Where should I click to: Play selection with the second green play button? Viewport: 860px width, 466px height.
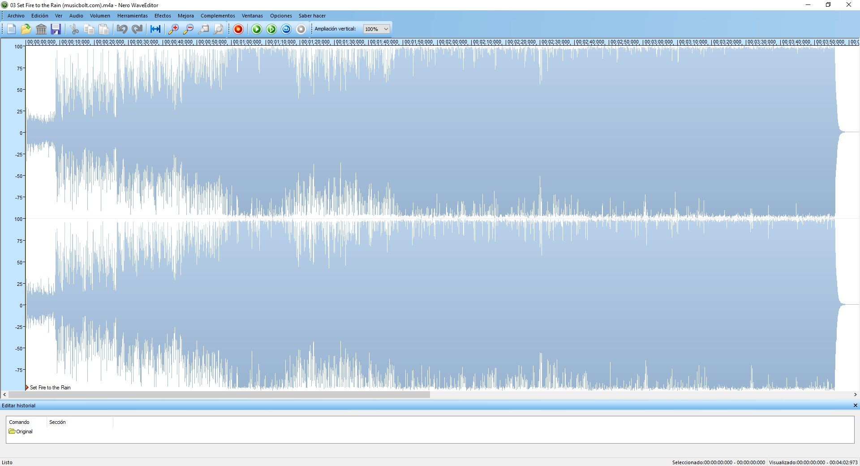[271, 29]
